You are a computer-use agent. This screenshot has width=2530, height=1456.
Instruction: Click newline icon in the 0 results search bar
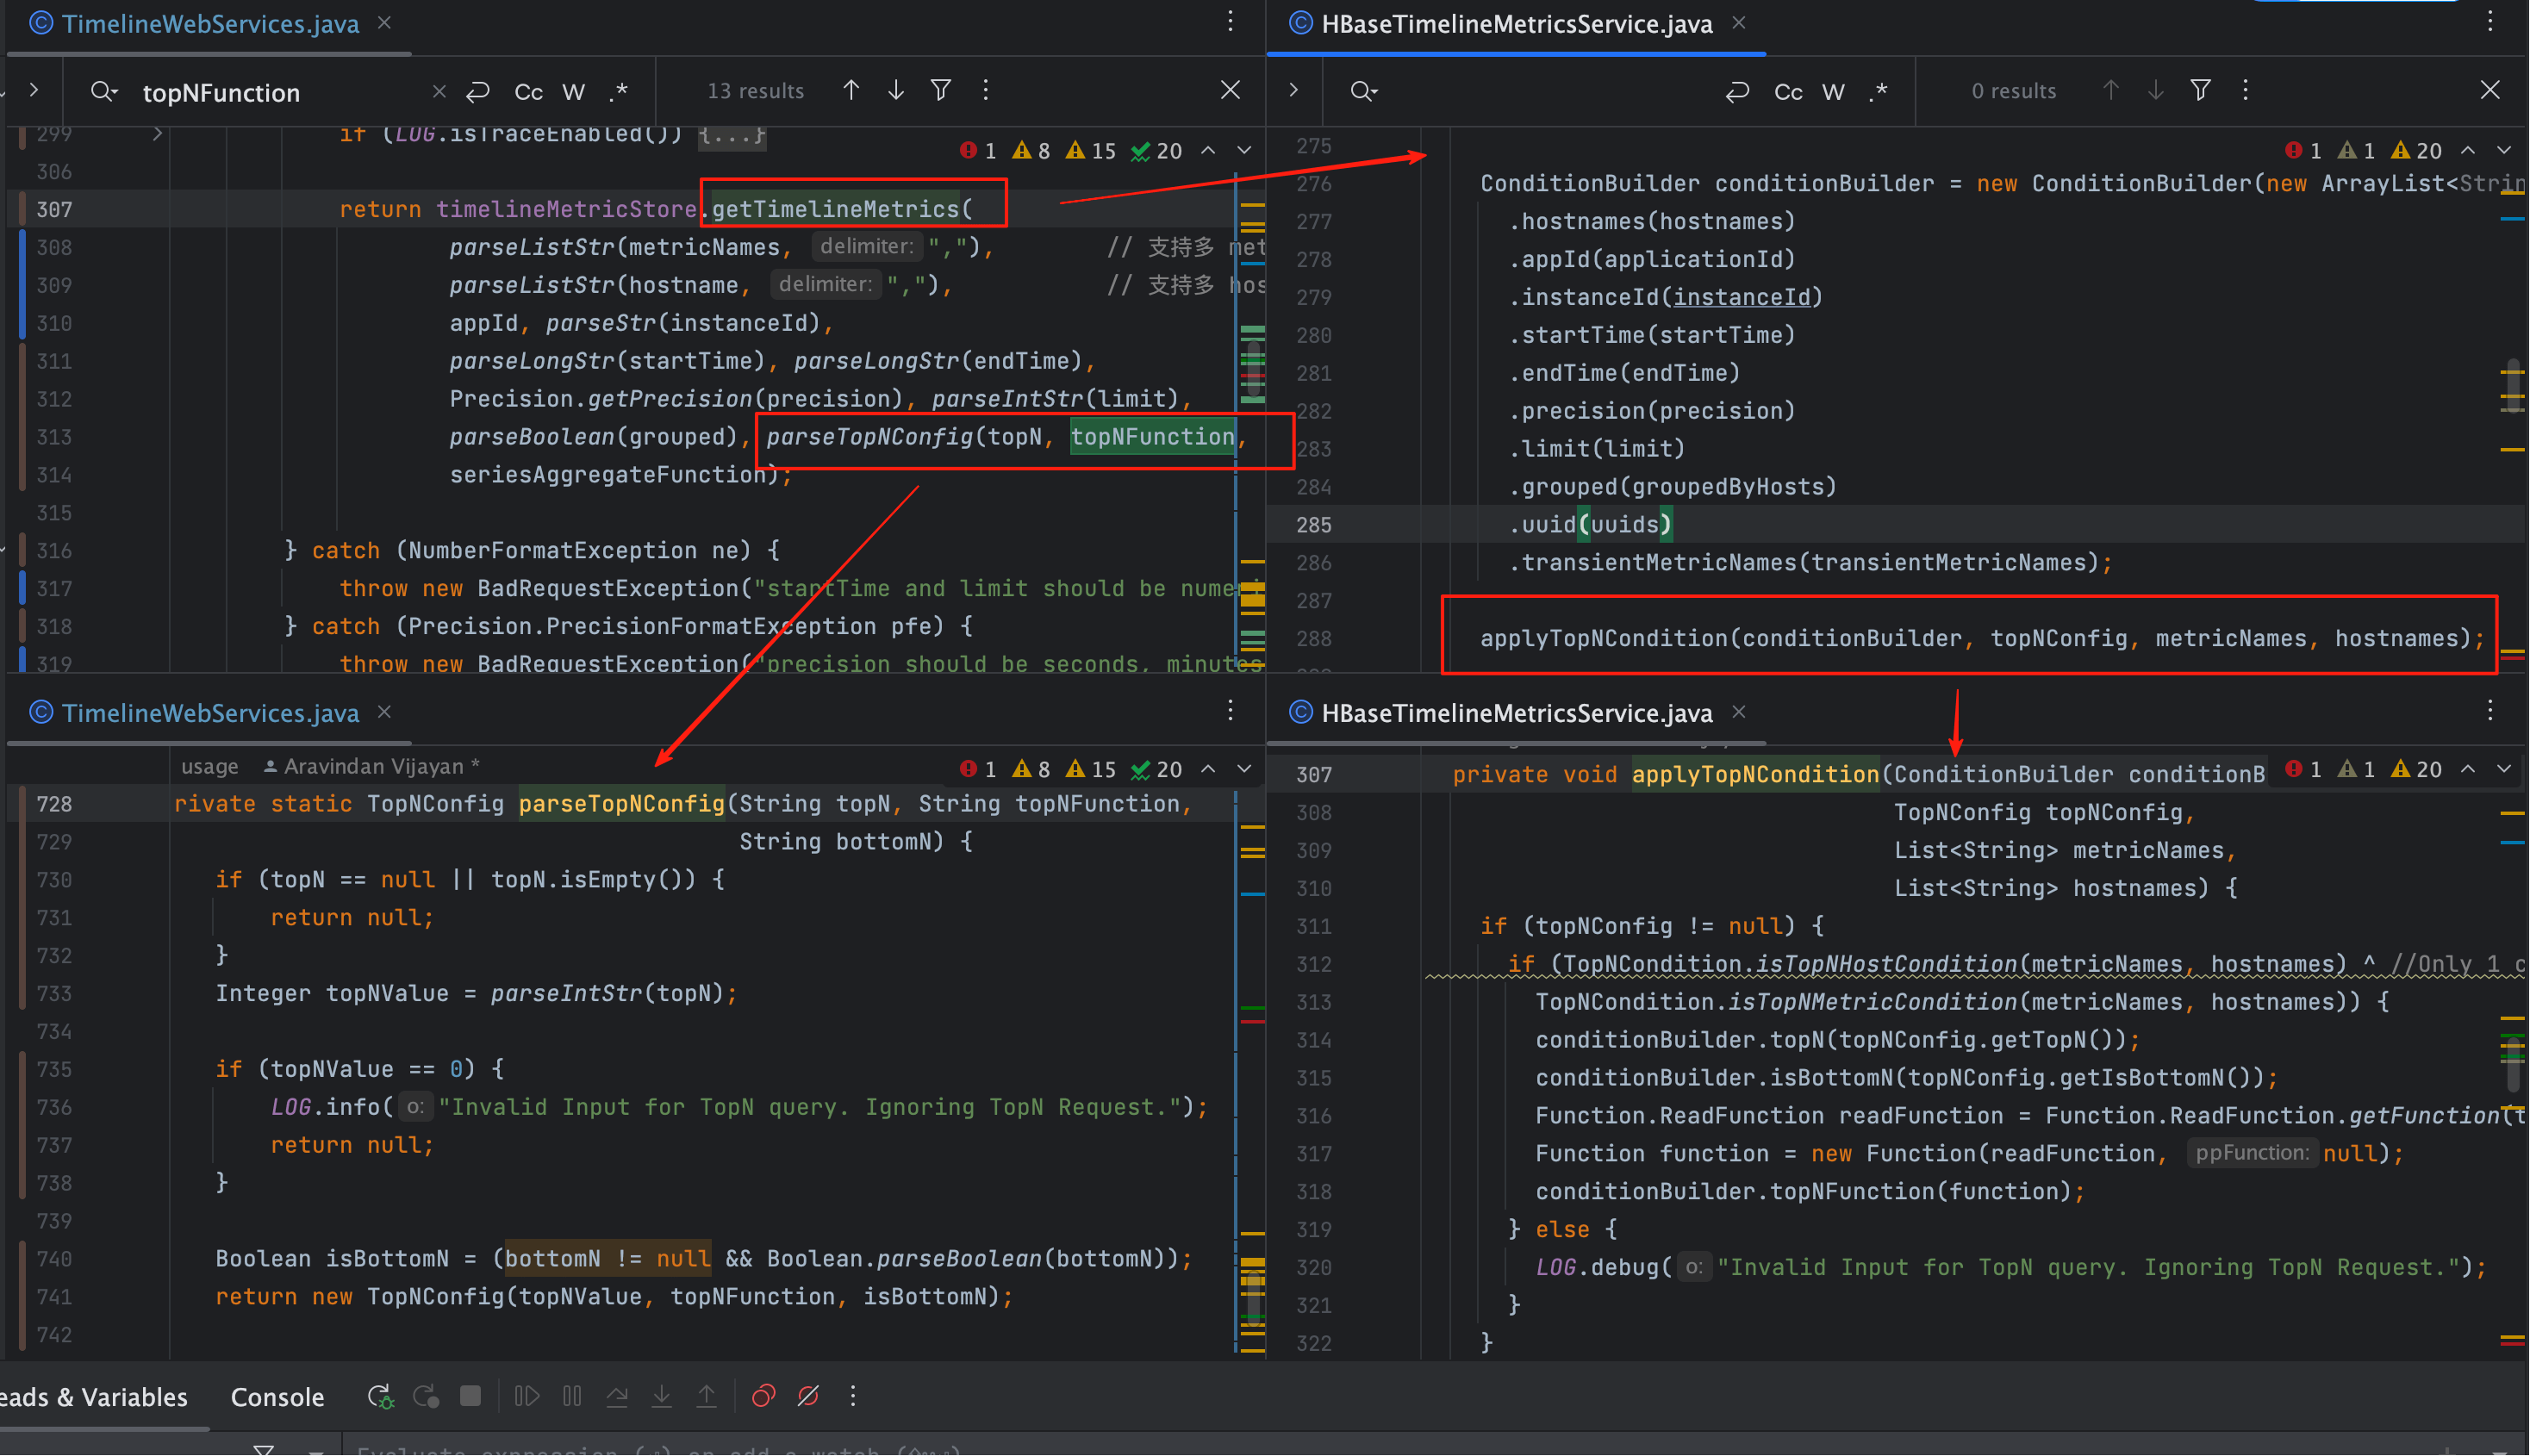point(1738,92)
